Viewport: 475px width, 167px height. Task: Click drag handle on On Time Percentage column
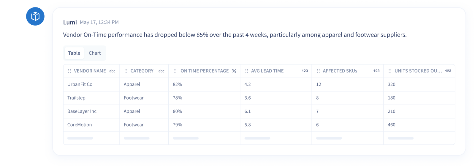pyautogui.click(x=175, y=71)
